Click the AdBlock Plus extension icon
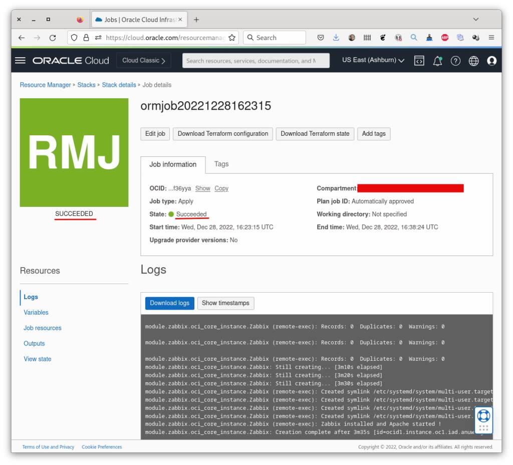This screenshot has width=513, height=465. 445,38
